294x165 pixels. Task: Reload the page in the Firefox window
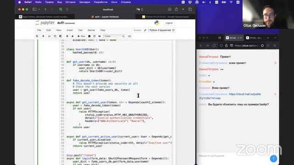pyautogui.click(x=214, y=45)
